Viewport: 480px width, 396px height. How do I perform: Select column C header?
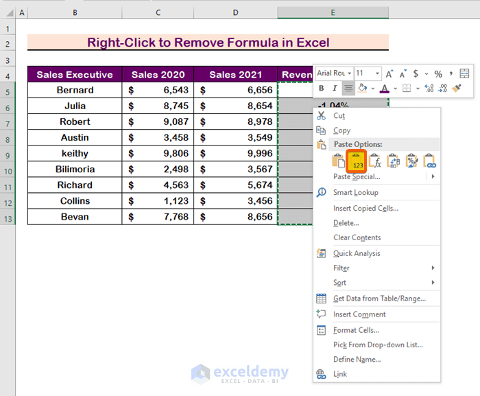[x=158, y=12]
